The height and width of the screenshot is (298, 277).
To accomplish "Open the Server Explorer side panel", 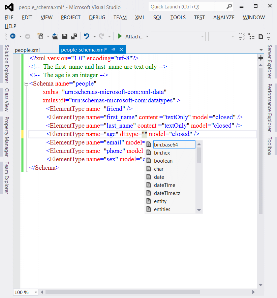I will (x=270, y=62).
